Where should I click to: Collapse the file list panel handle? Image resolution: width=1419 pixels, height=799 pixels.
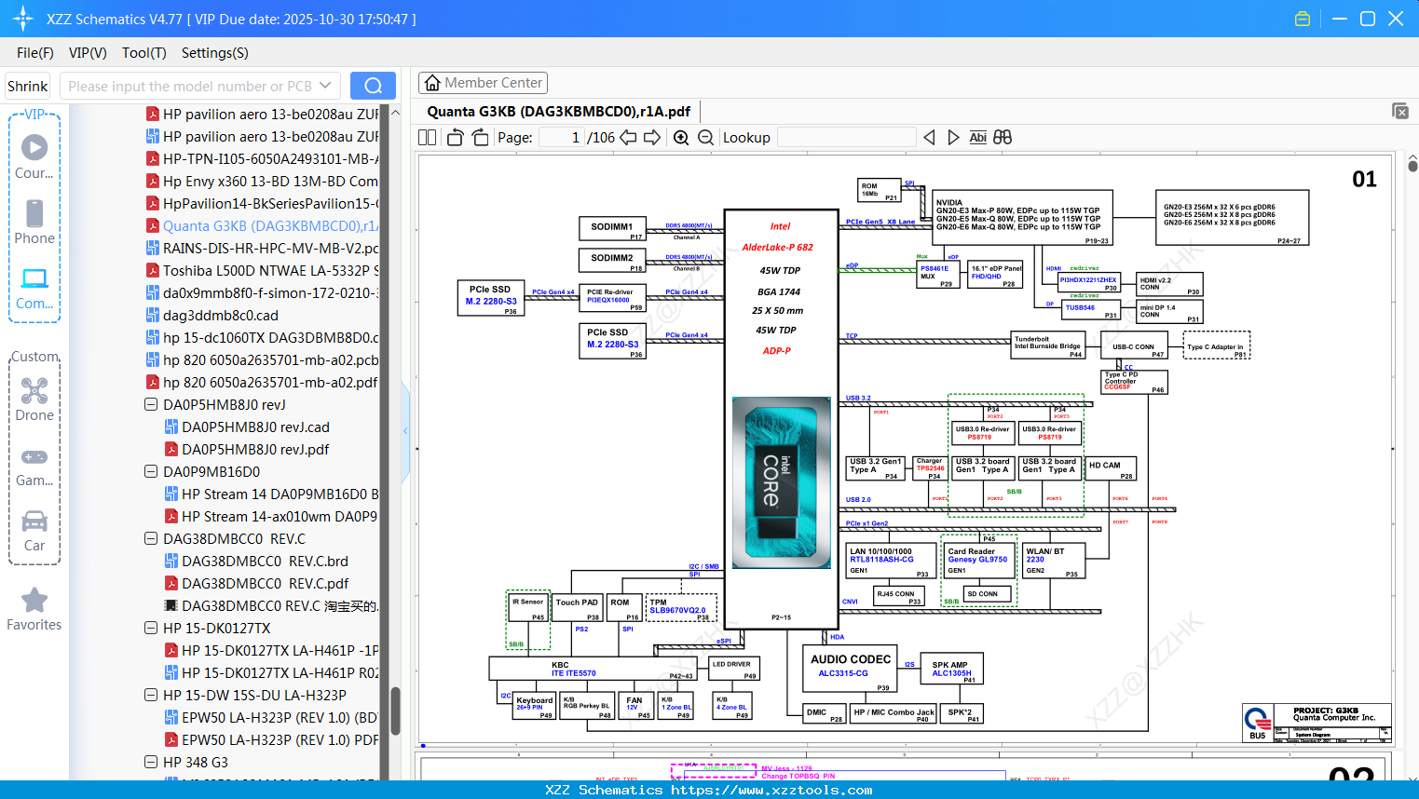405,431
